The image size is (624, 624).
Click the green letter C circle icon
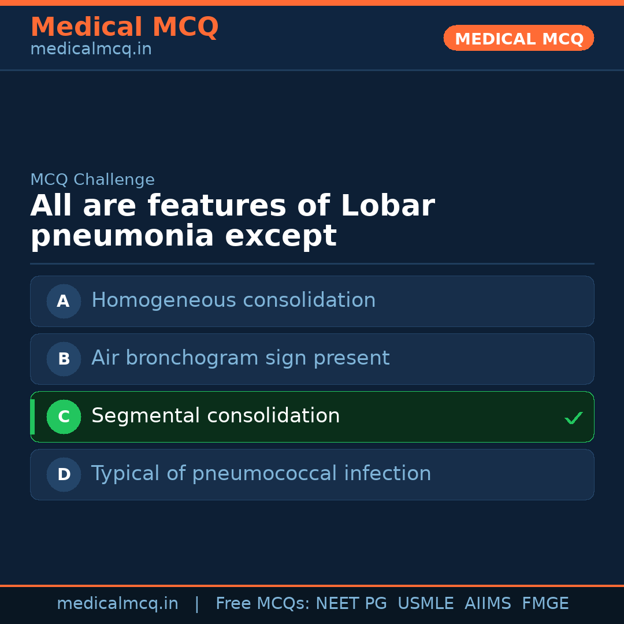[x=64, y=417]
